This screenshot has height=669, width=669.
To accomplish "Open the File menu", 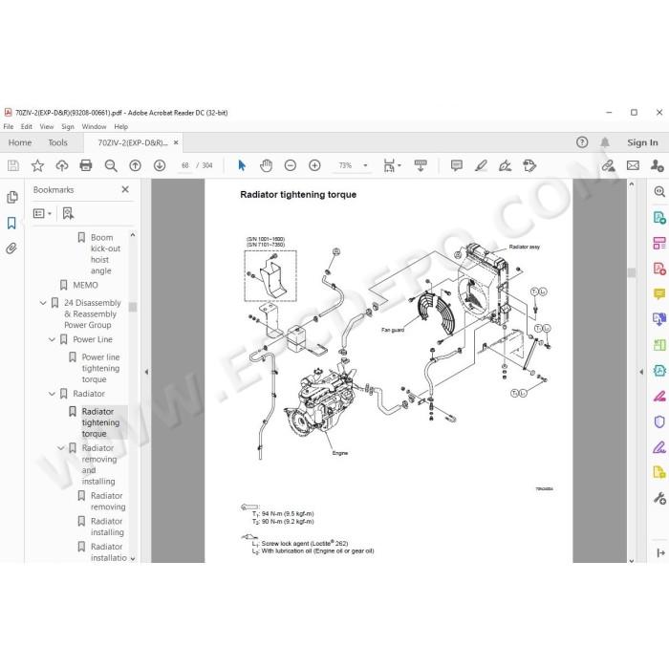I will [x=8, y=127].
